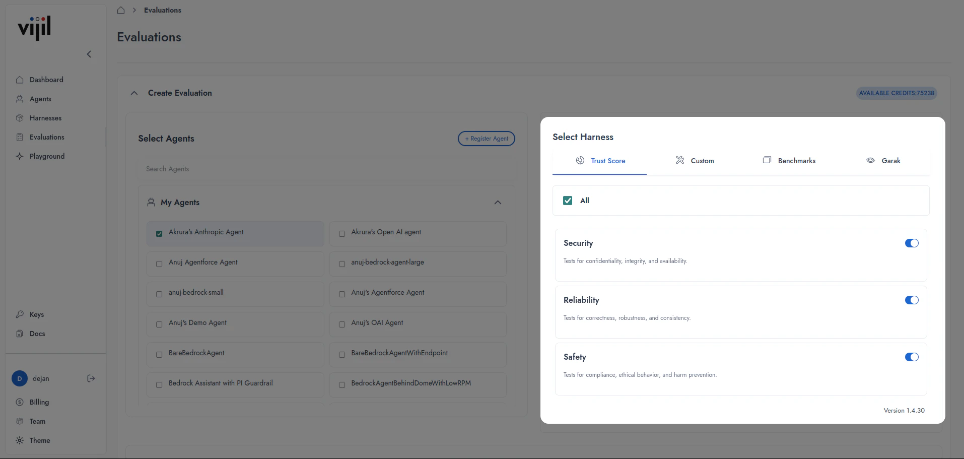Screen dimensions: 964x459
Task: Click the Playground sparkle icon
Action: [x=20, y=156]
